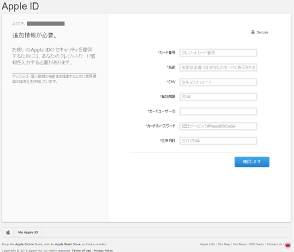Screen dimensions: 294x252
Task: Select the cardholder name input field
Action: pos(218,67)
